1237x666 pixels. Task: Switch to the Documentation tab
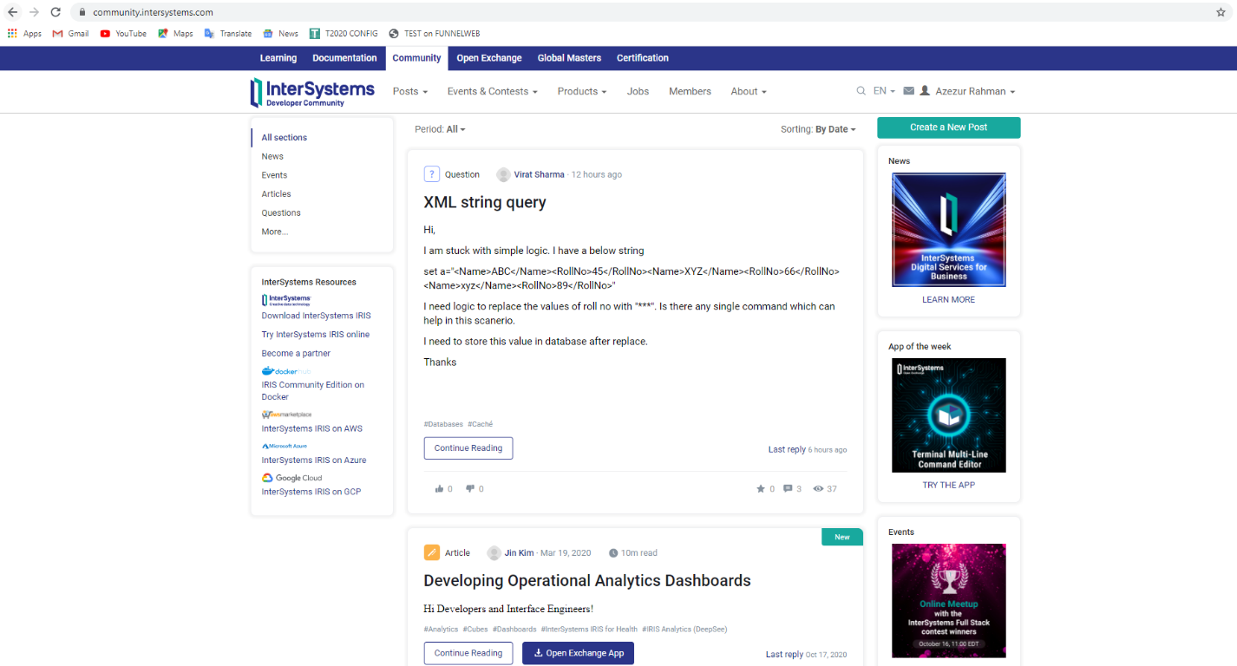tap(344, 58)
